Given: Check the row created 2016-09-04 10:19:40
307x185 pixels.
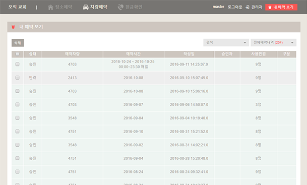Looking at the screenshot, I should click(18, 118).
